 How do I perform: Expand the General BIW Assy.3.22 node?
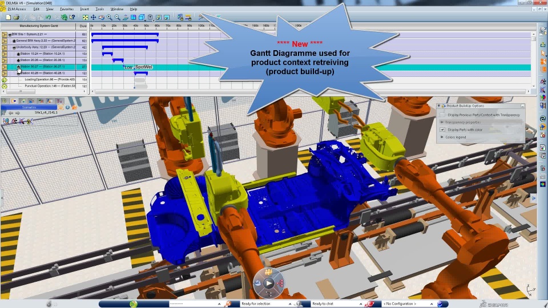coord(14,41)
